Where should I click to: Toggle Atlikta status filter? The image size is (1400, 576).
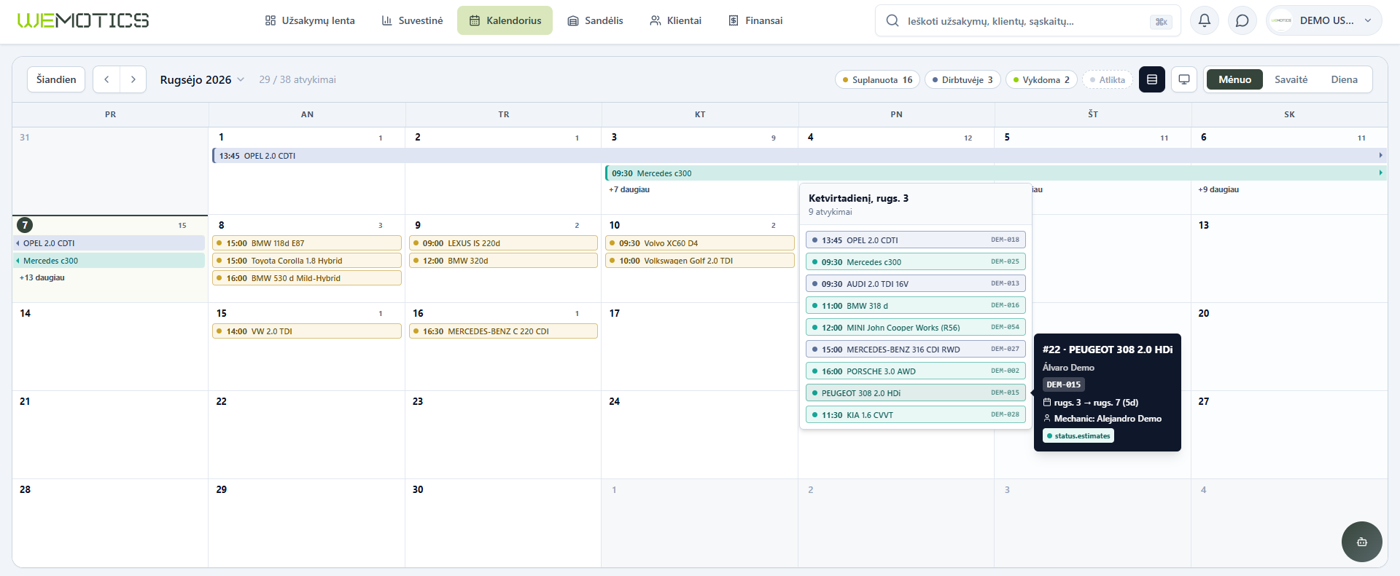(1107, 79)
